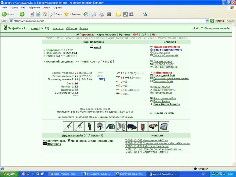Click the GPS navigator thumbnail
236x177 pixels.
pos(164,127)
